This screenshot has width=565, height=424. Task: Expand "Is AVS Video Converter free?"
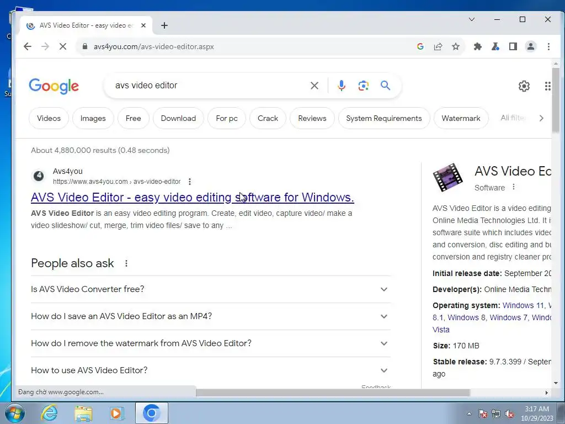pos(210,289)
